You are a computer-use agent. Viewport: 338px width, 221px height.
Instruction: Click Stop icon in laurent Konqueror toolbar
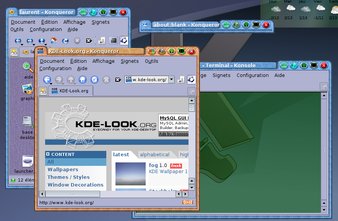77,41
